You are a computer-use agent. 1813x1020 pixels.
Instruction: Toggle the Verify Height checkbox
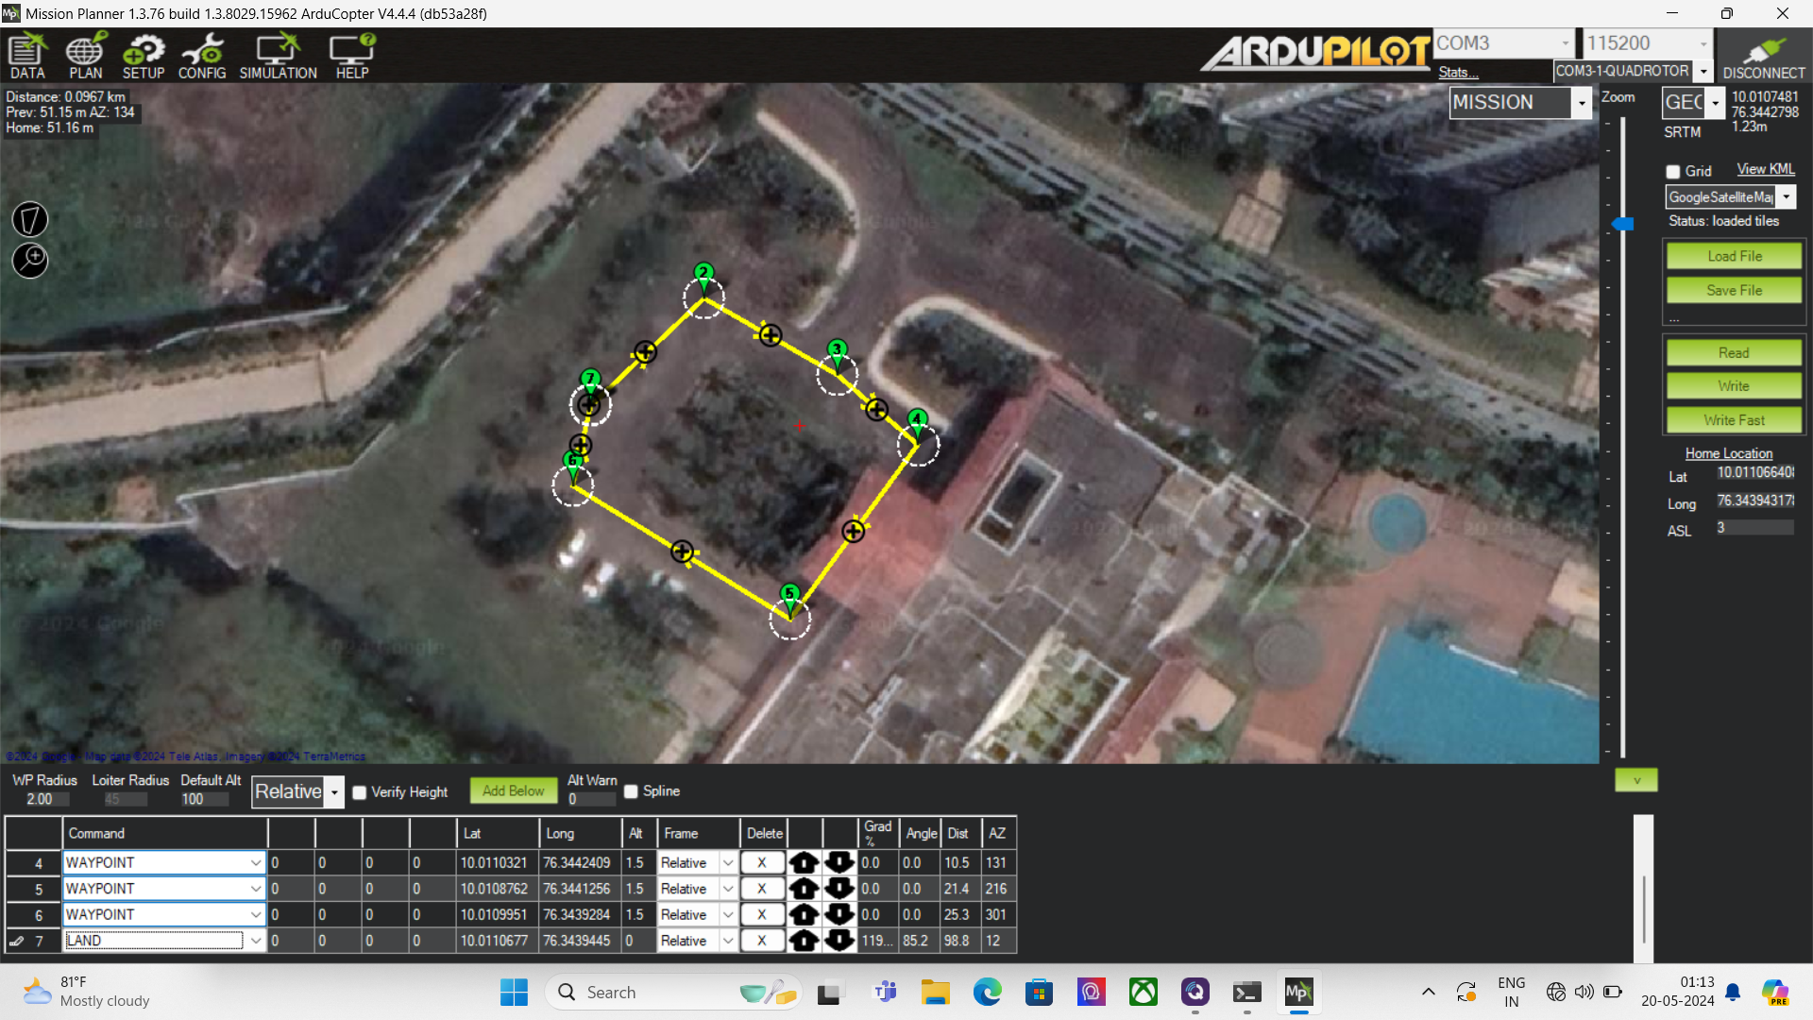(x=360, y=792)
